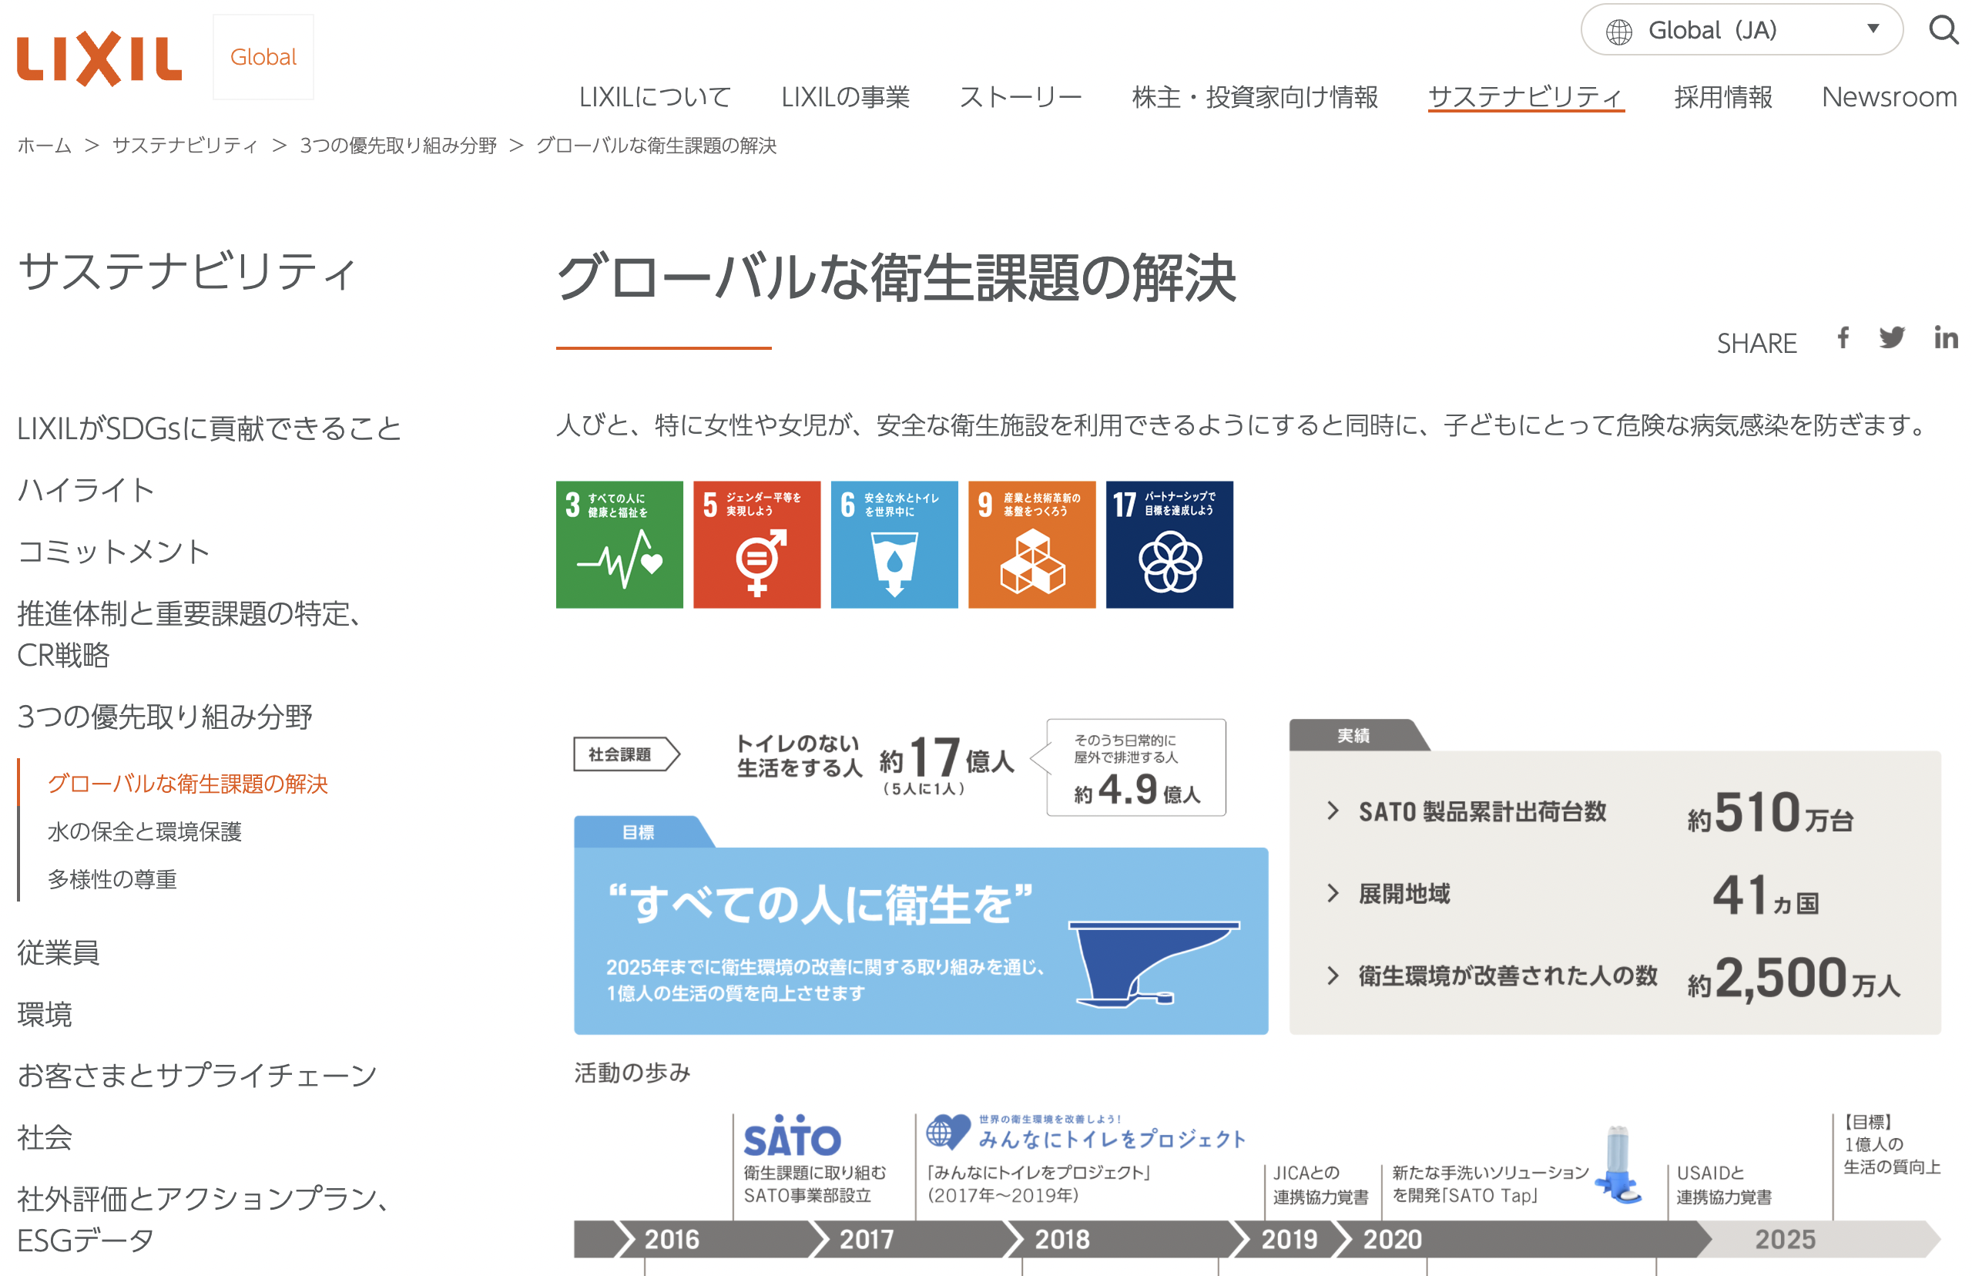Viewport: 1972px width, 1276px height.
Task: Share the page on Twitter
Action: pos(1893,338)
